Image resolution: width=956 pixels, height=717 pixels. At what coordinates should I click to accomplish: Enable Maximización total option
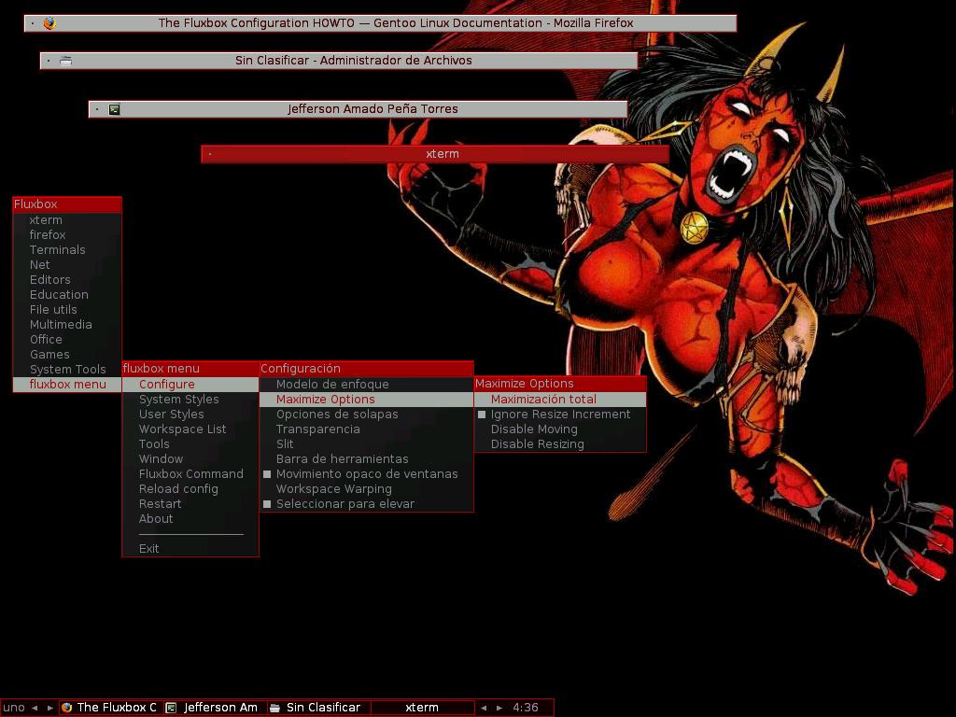click(560, 400)
